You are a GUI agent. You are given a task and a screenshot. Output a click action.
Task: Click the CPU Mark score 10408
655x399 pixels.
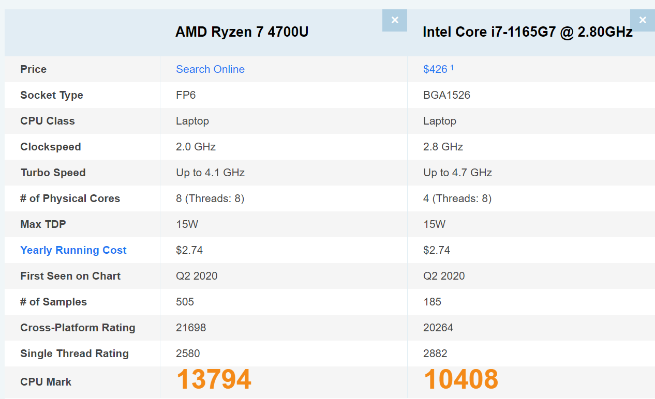(461, 379)
